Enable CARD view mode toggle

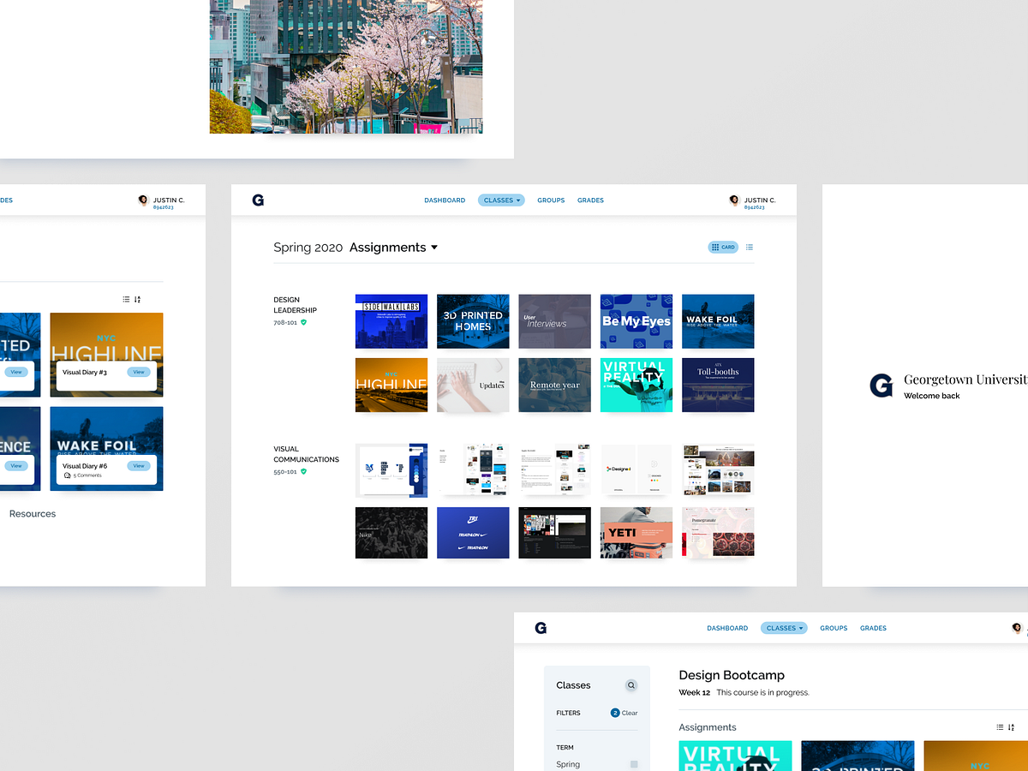[x=723, y=247]
